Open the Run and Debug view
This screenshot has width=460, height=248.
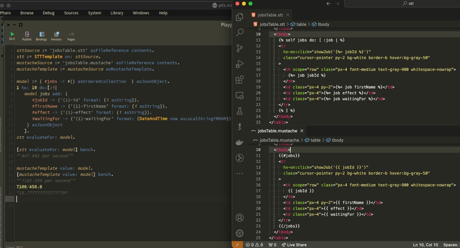[239, 64]
